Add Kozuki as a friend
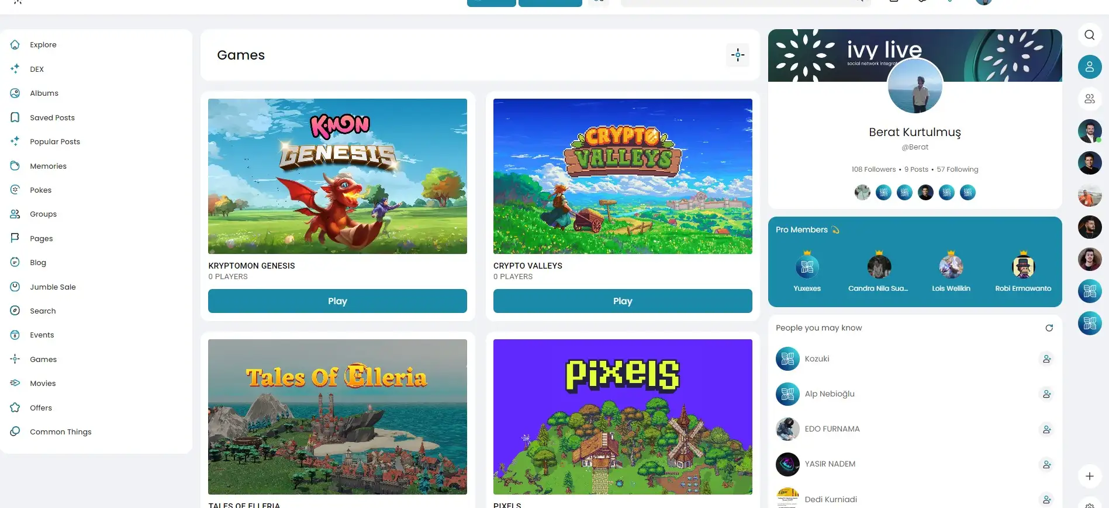 [x=1047, y=359]
